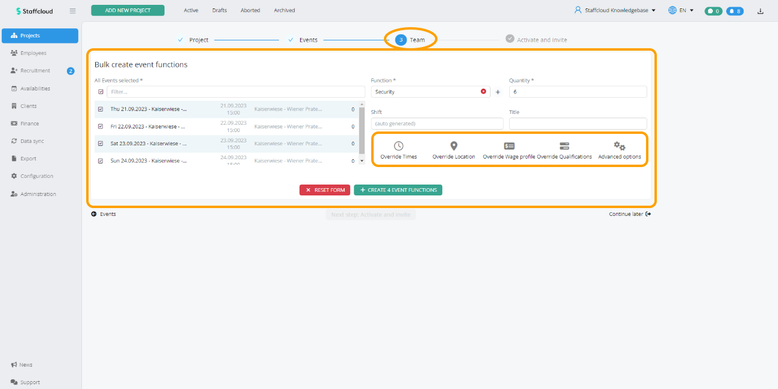Screen dimensions: 778x389
Task: Focus the Title input field
Action: 578,124
